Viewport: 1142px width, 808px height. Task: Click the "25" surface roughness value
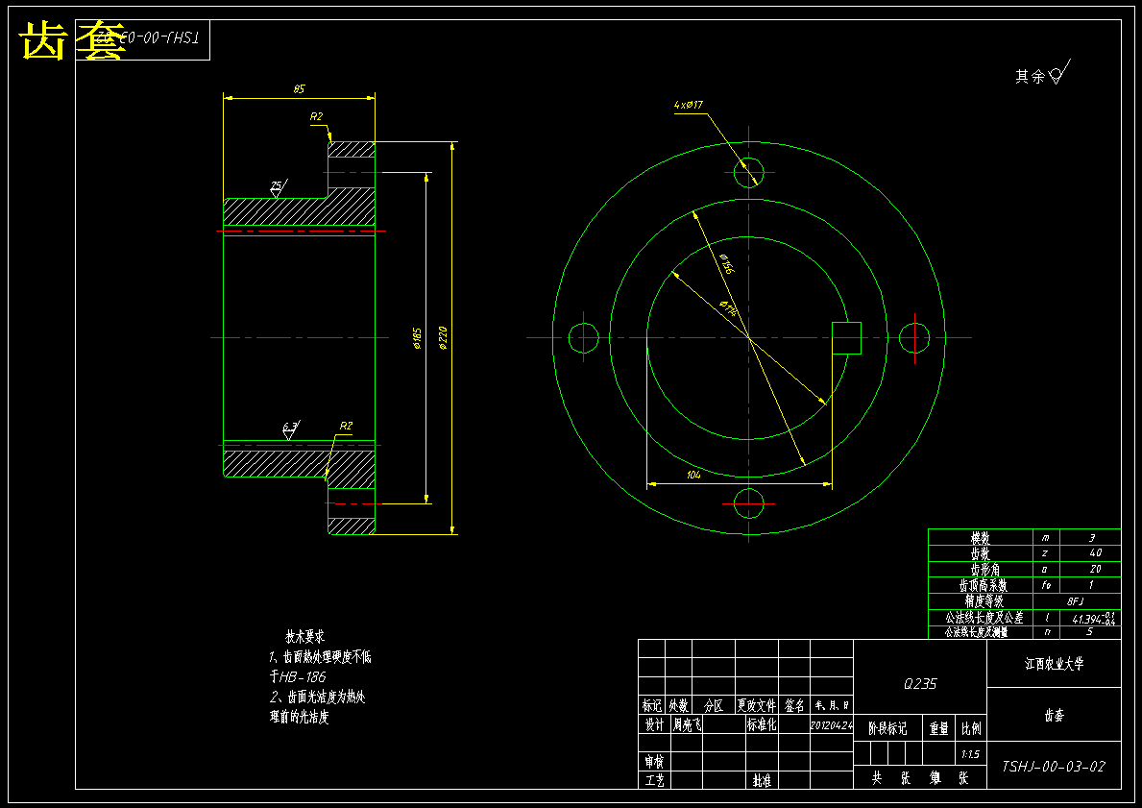pos(276,185)
